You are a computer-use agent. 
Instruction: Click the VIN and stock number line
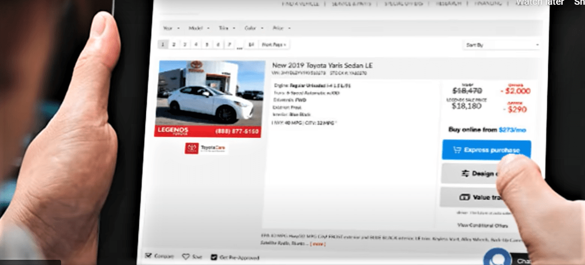click(x=319, y=73)
